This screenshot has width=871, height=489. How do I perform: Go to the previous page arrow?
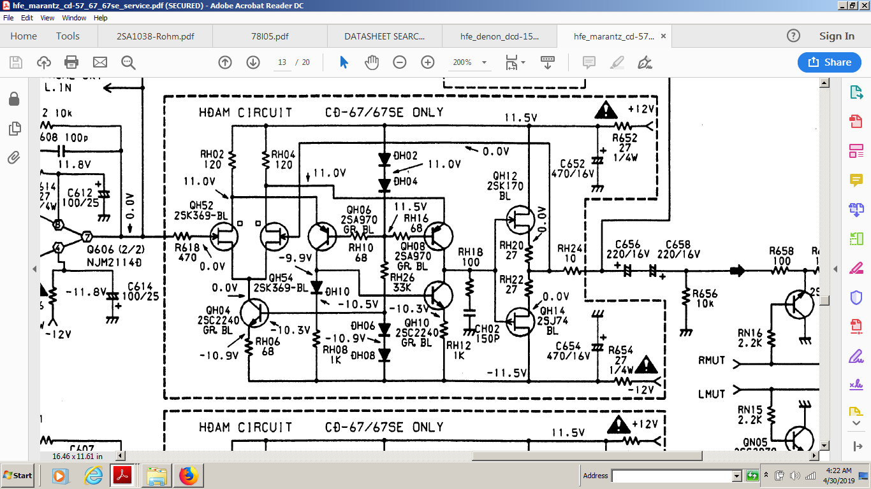coord(225,62)
